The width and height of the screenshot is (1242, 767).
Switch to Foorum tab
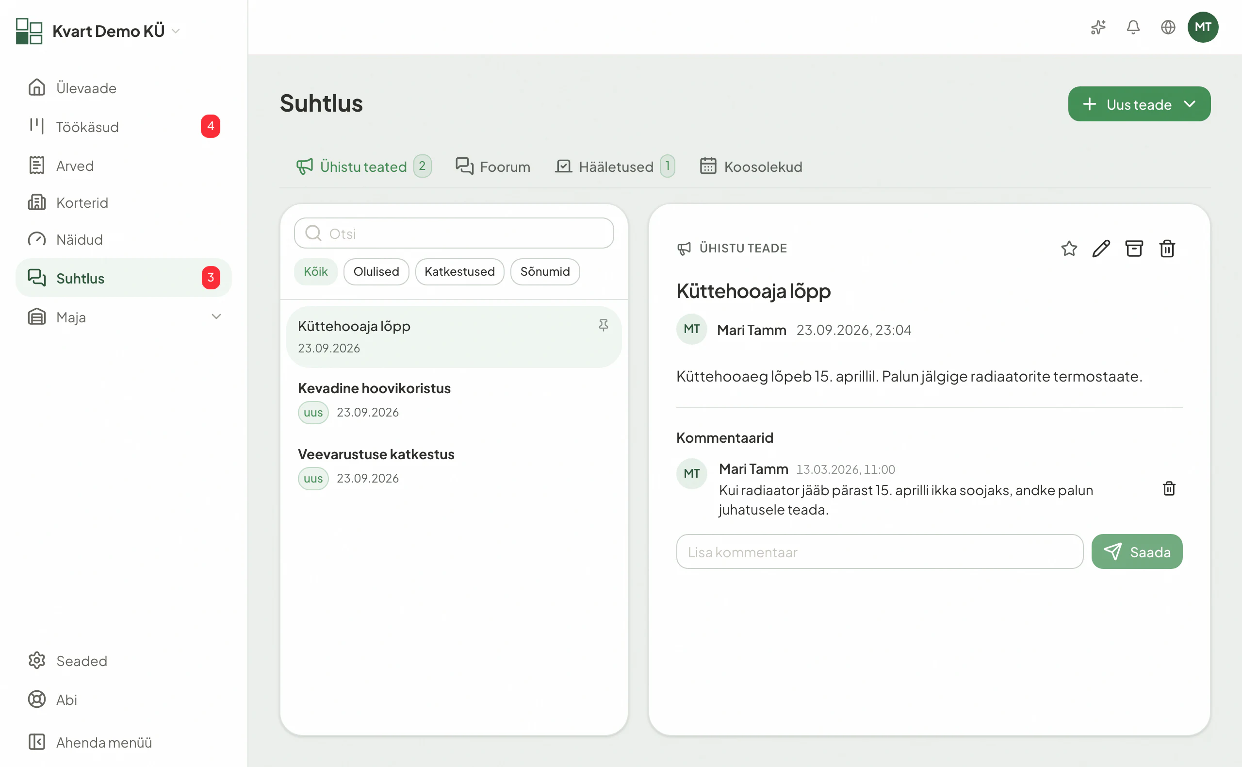pos(493,167)
